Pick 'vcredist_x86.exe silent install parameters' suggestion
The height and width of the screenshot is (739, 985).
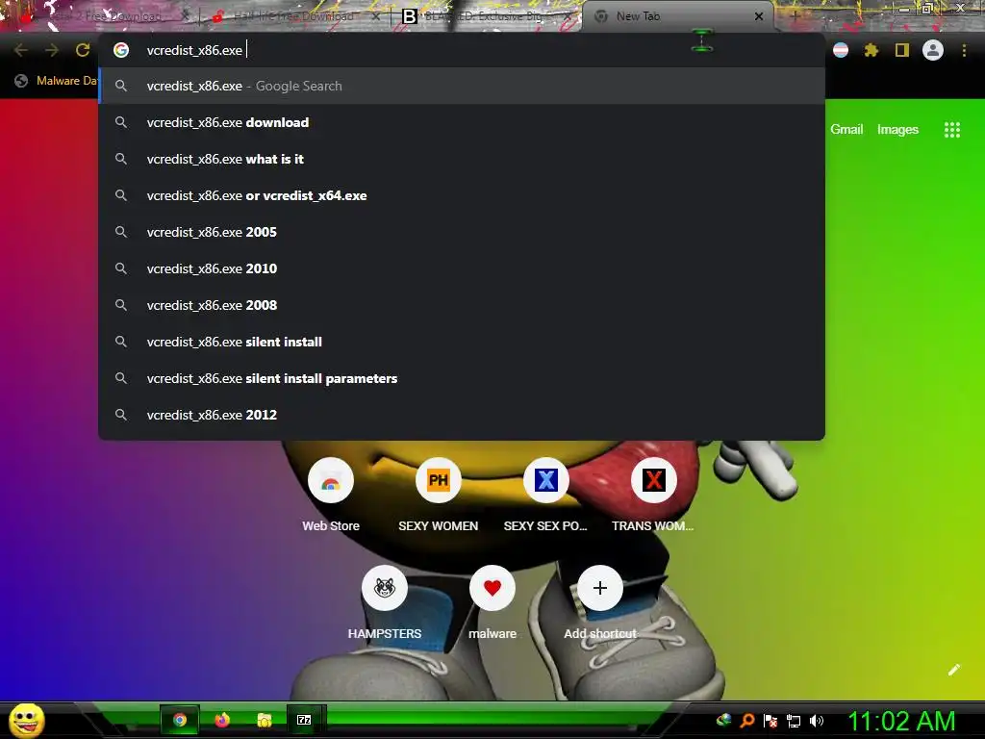[x=462, y=378]
